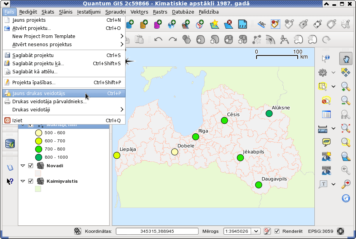Click the What's This help cursor icon
Screen dimensions: 356x239
(x=10, y=181)
